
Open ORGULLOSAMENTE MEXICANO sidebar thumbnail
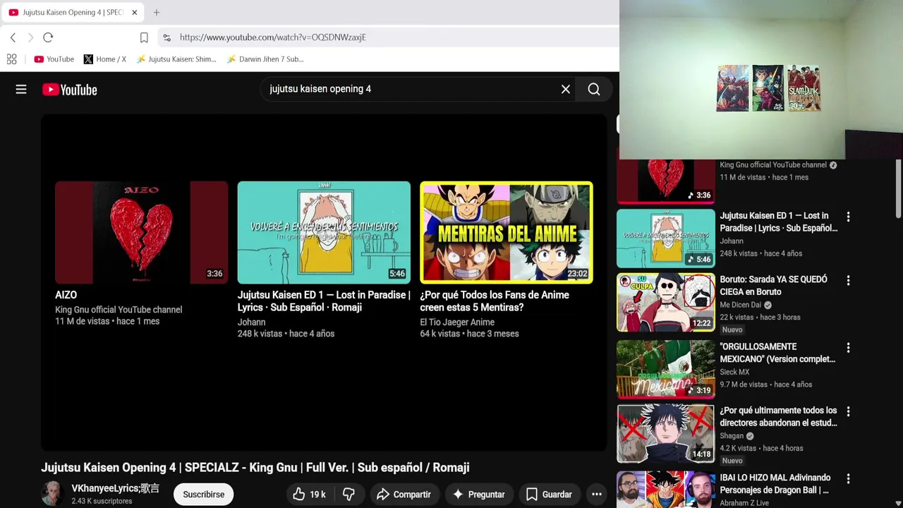[666, 370]
